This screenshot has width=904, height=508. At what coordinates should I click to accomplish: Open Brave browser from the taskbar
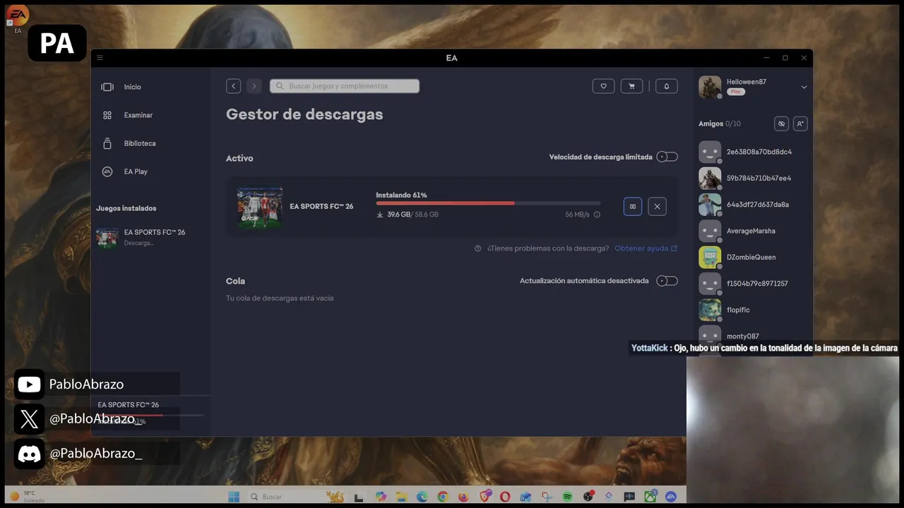pyautogui.click(x=484, y=497)
